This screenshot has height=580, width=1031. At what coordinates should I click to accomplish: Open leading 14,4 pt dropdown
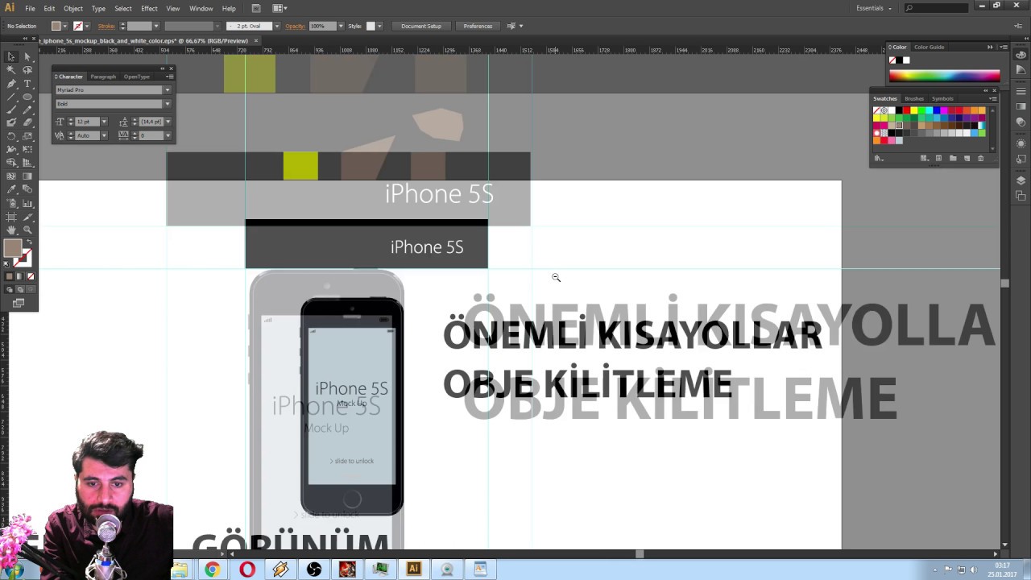click(168, 122)
